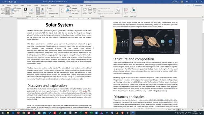Open a New Window
Screen dimensions: 204x115
pyautogui.click(x=85, y=11)
